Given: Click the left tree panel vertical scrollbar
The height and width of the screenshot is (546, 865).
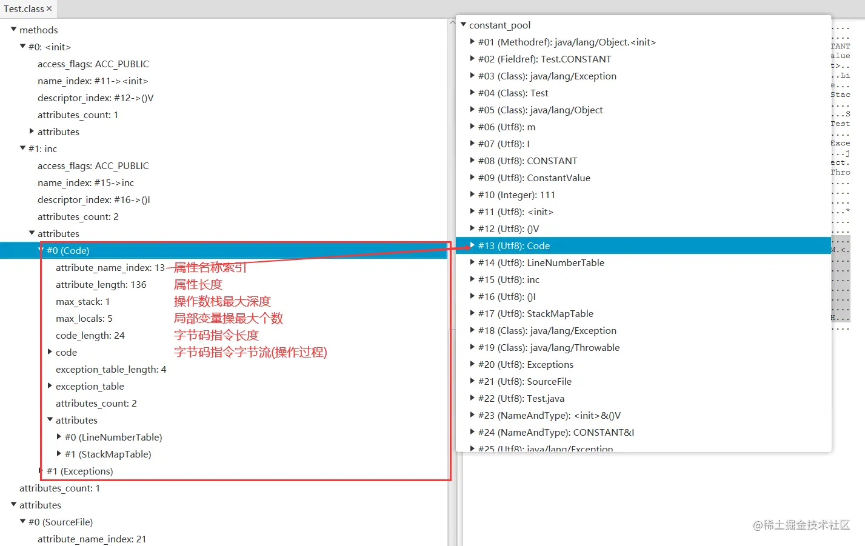Looking at the screenshot, I should 452,282.
